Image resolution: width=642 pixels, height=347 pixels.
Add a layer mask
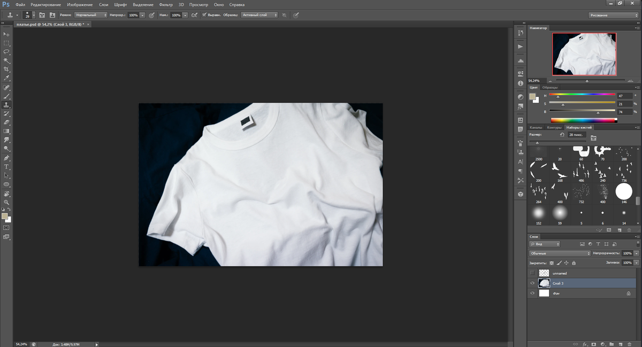click(594, 344)
